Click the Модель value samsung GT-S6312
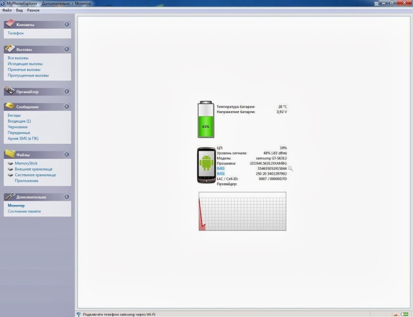This screenshot has height=317, width=413. [x=272, y=158]
